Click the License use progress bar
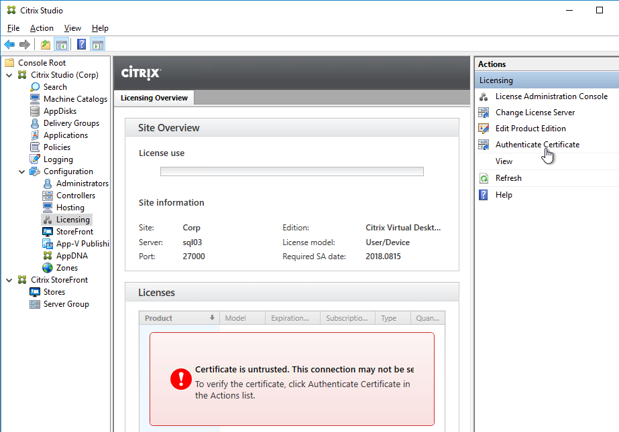This screenshot has height=432, width=619. tap(292, 171)
